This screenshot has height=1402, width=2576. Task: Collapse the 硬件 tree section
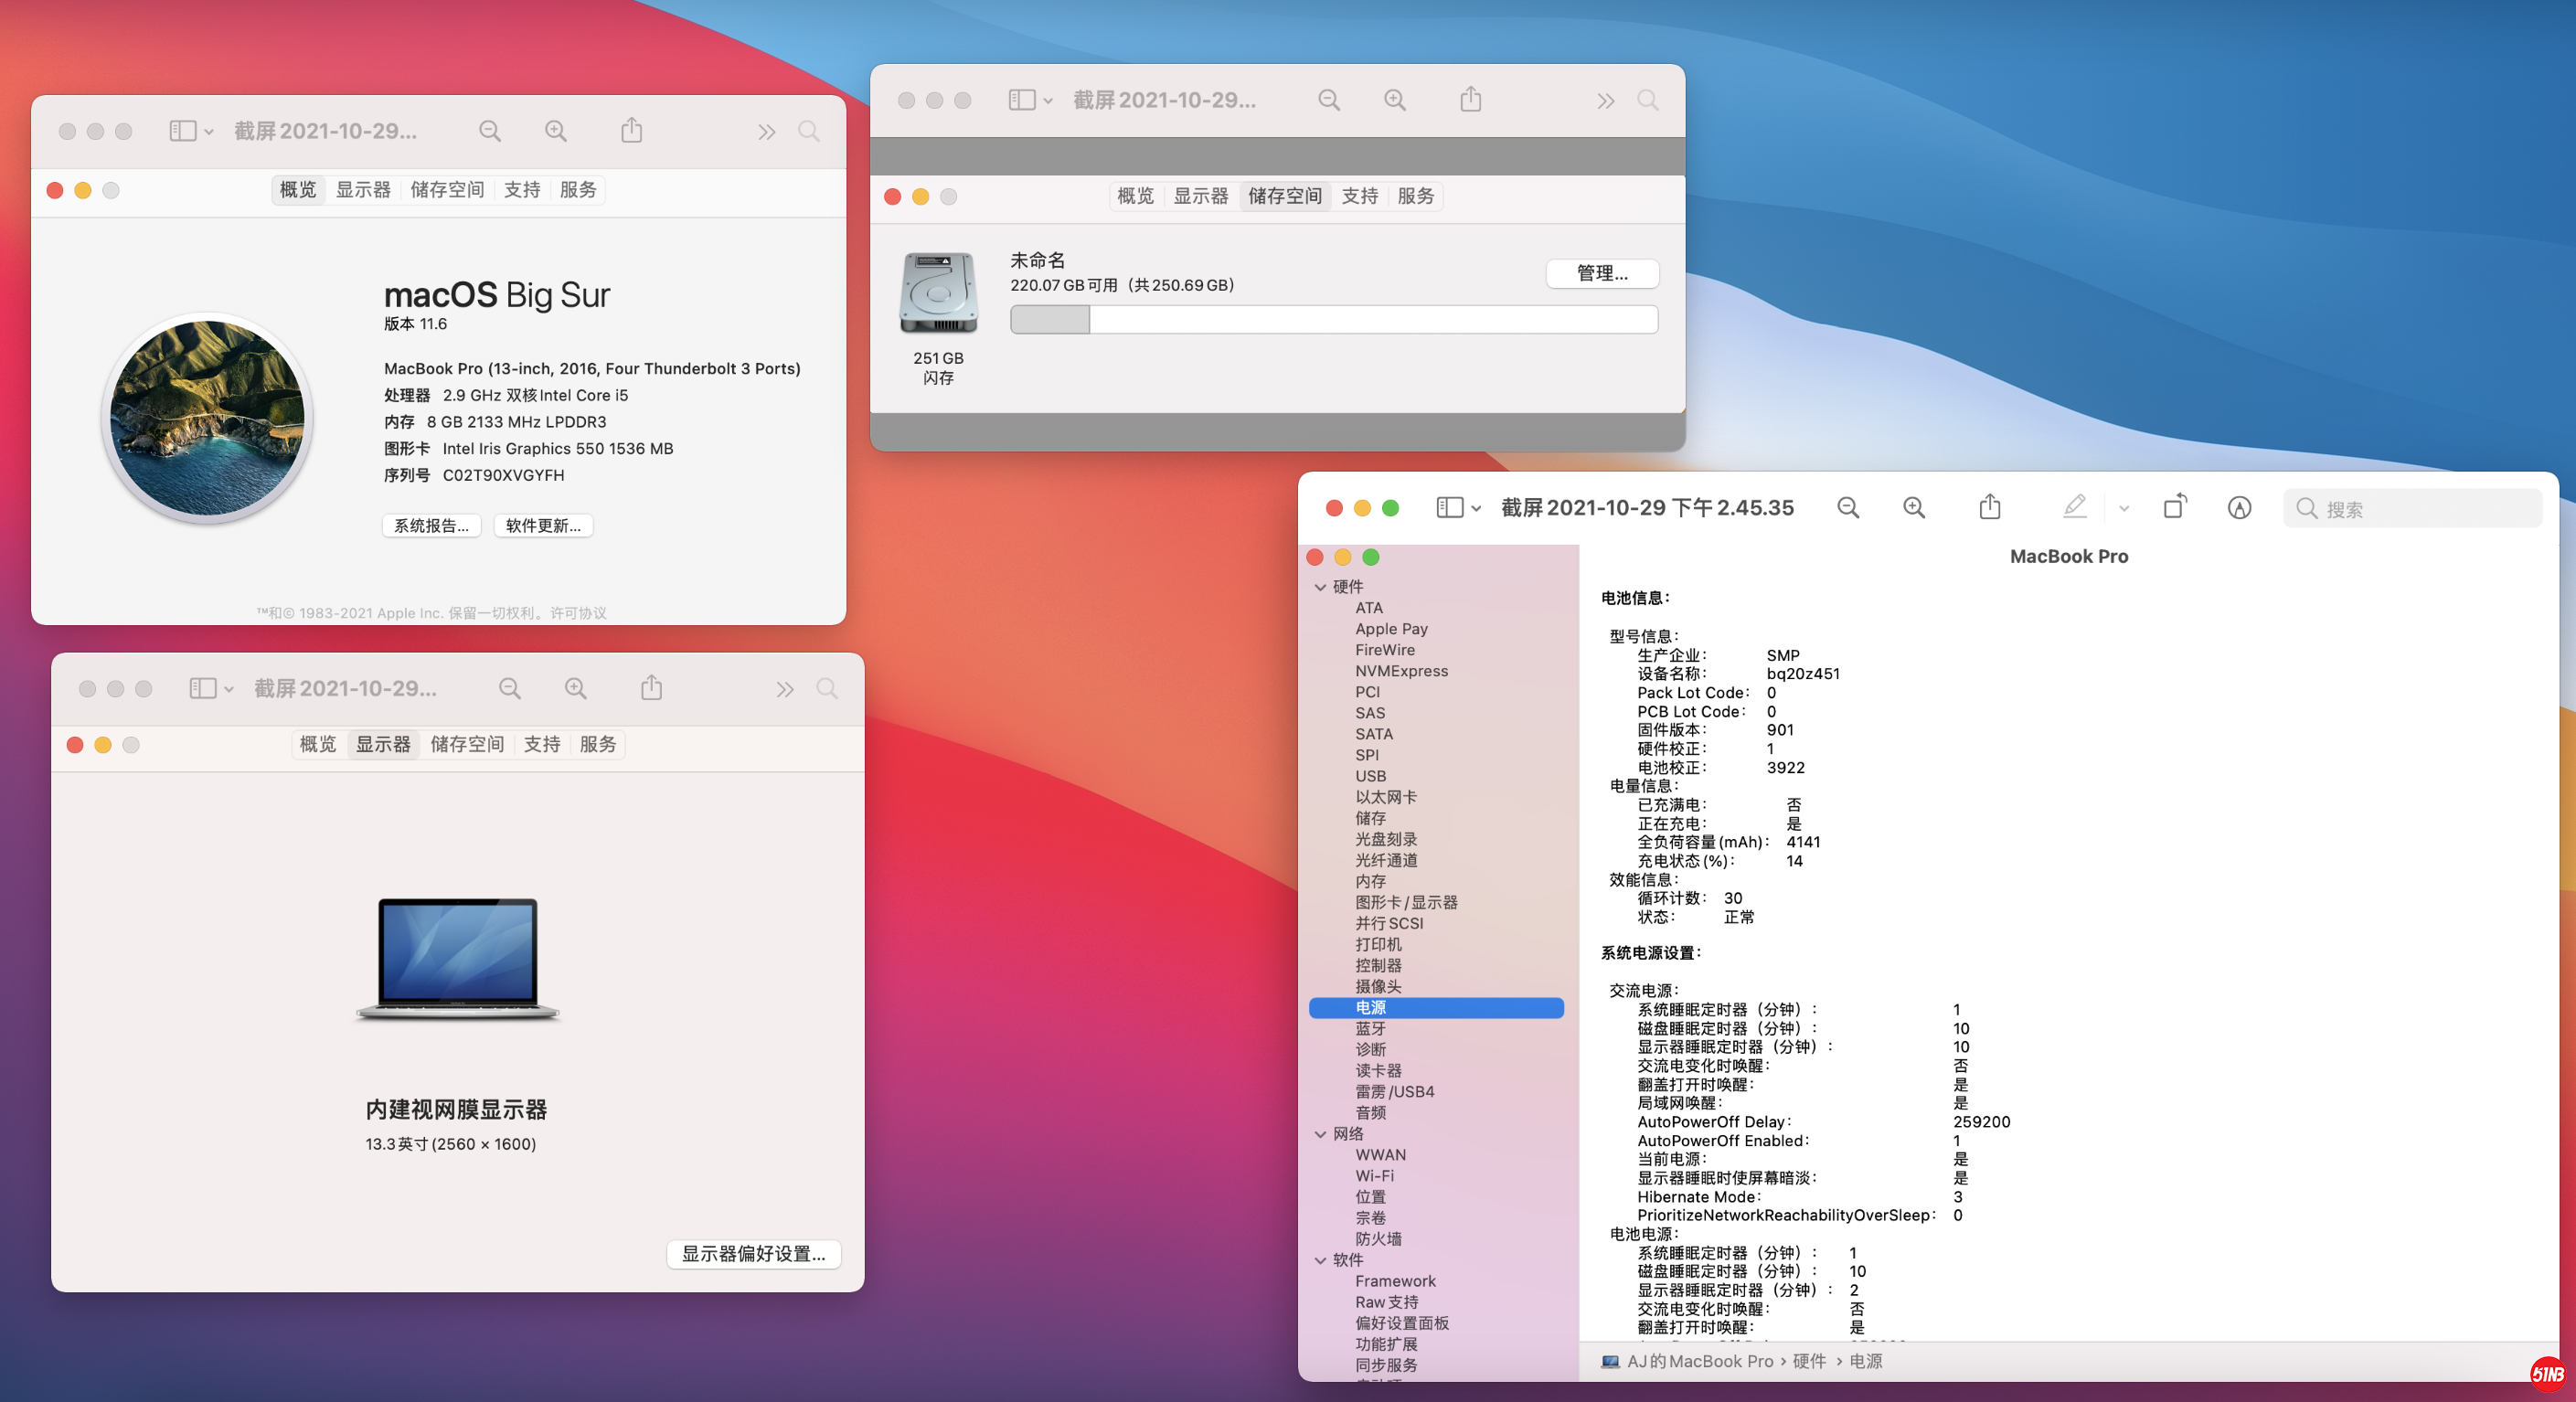click(1321, 587)
